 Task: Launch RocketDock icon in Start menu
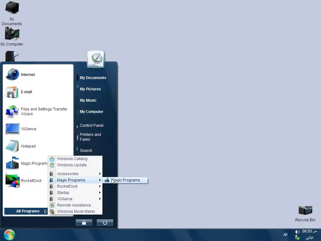click(x=12, y=180)
